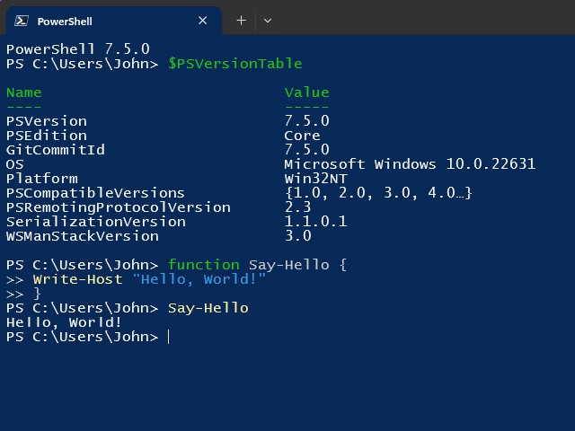This screenshot has width=575, height=431.
Task: Click the PowerShell icon on the tab
Action: [20, 21]
